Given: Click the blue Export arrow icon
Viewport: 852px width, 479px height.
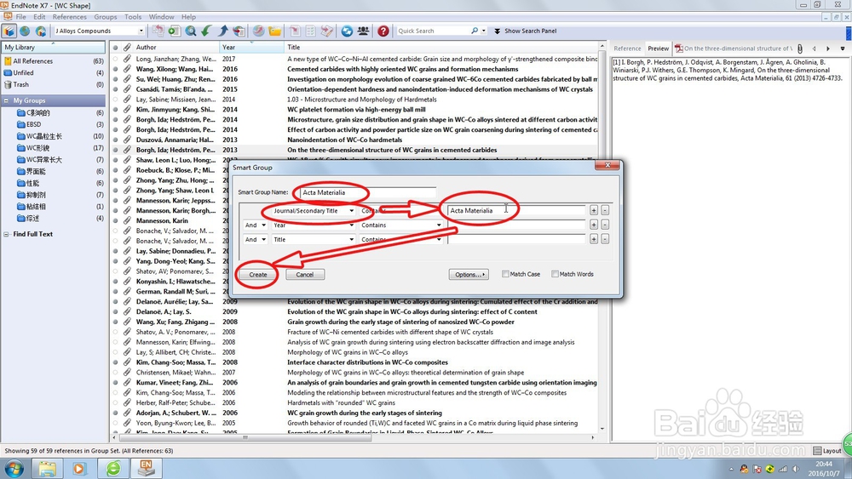Looking at the screenshot, I should pos(222,31).
